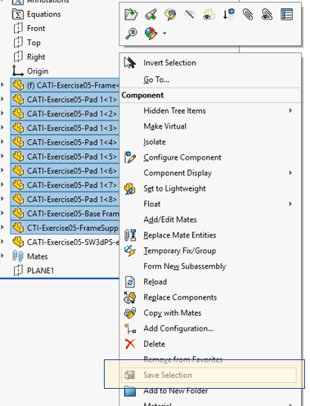Toggle Change Transparency eye icon
This screenshot has height=406, width=310.
click(209, 14)
